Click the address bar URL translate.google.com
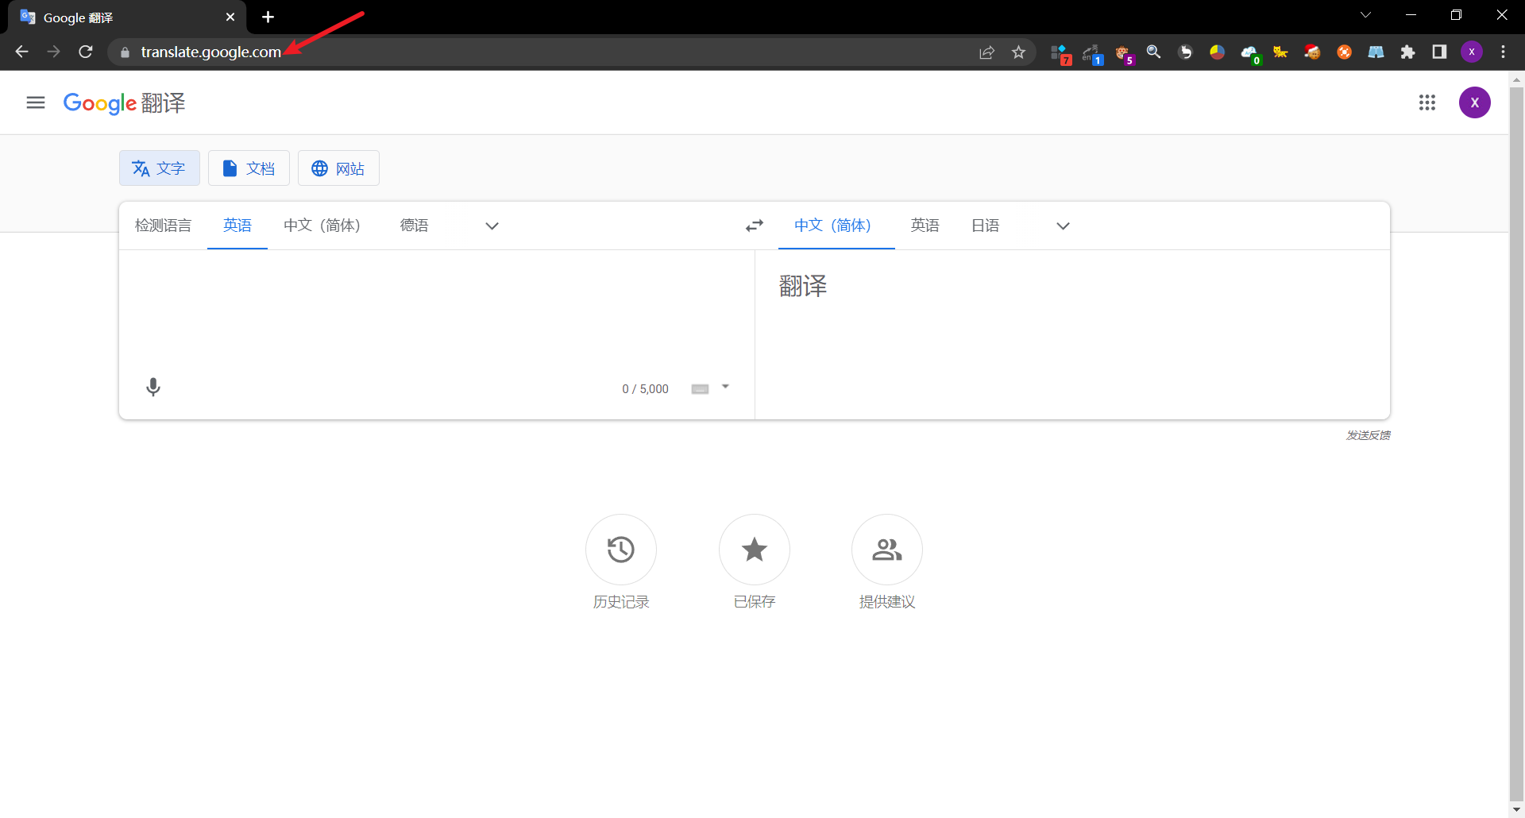The height and width of the screenshot is (818, 1525). pos(210,52)
